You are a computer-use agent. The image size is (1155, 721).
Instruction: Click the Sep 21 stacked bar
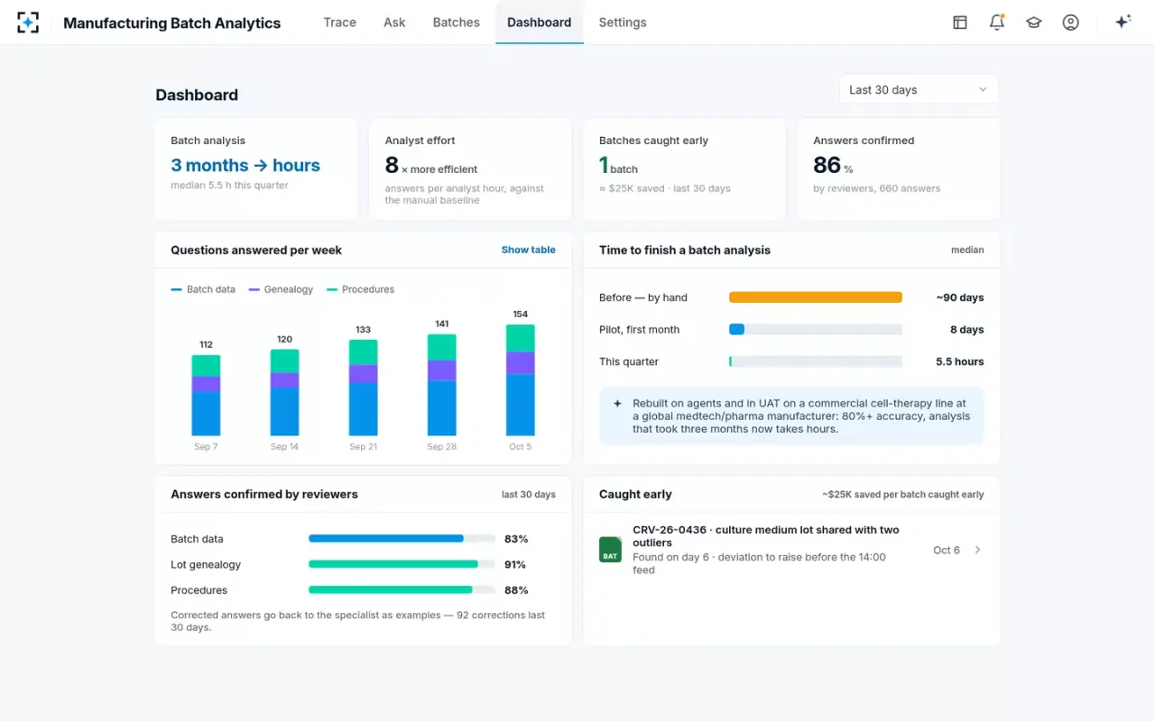tap(363, 388)
